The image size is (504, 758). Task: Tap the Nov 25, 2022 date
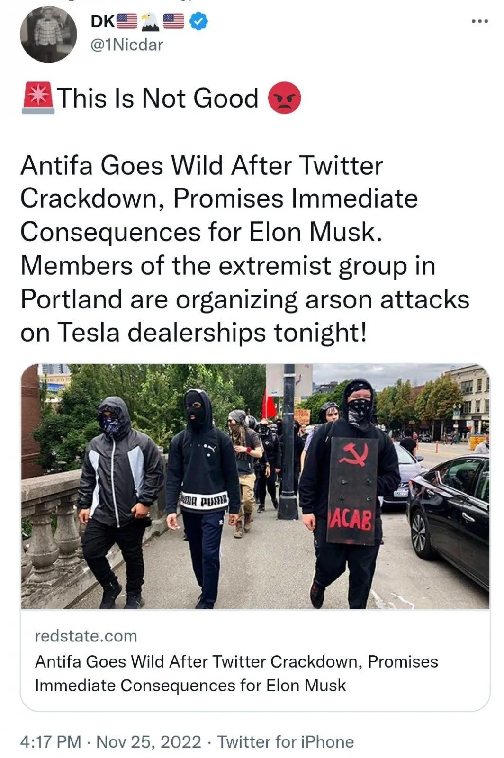149,741
